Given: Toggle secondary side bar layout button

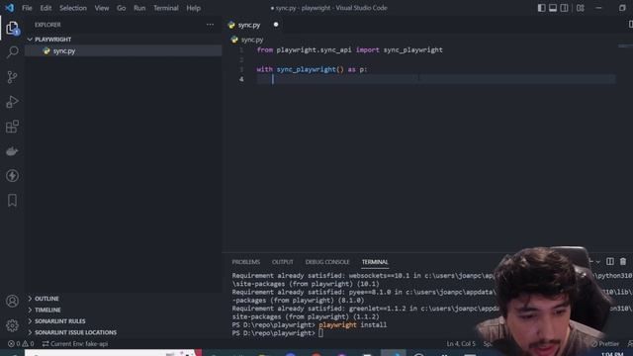Looking at the screenshot, I should click(x=564, y=8).
